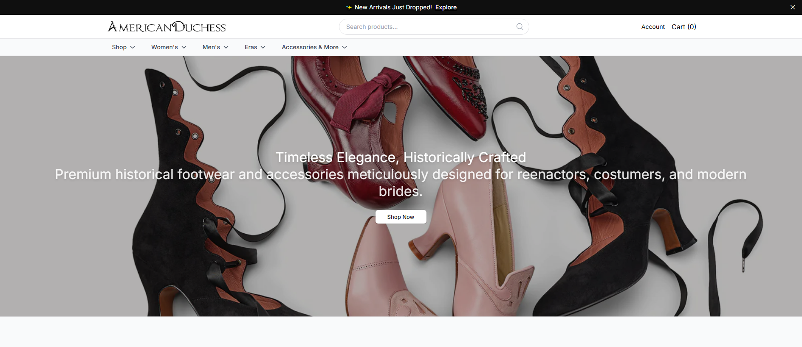View the Cart (0)
The image size is (802, 347).
coord(684,27)
